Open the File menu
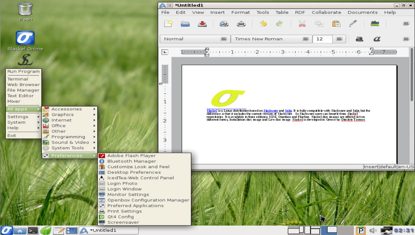 pyautogui.click(x=165, y=13)
